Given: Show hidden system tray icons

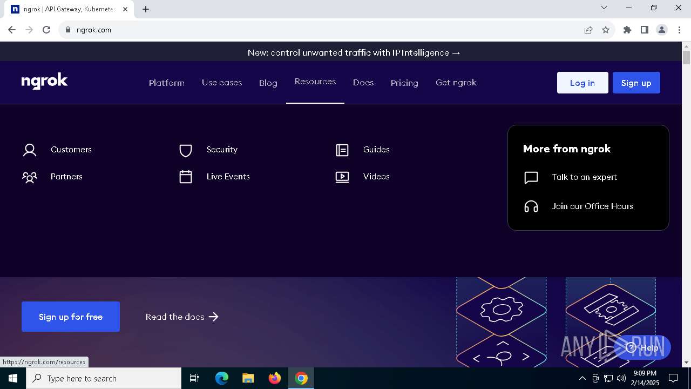Looking at the screenshot, I should click(x=582, y=378).
